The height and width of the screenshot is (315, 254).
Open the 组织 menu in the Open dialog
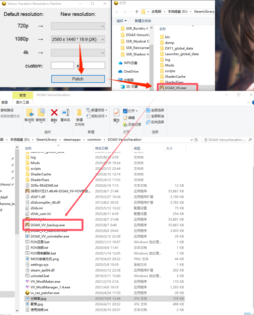pyautogui.click(x=122, y=21)
